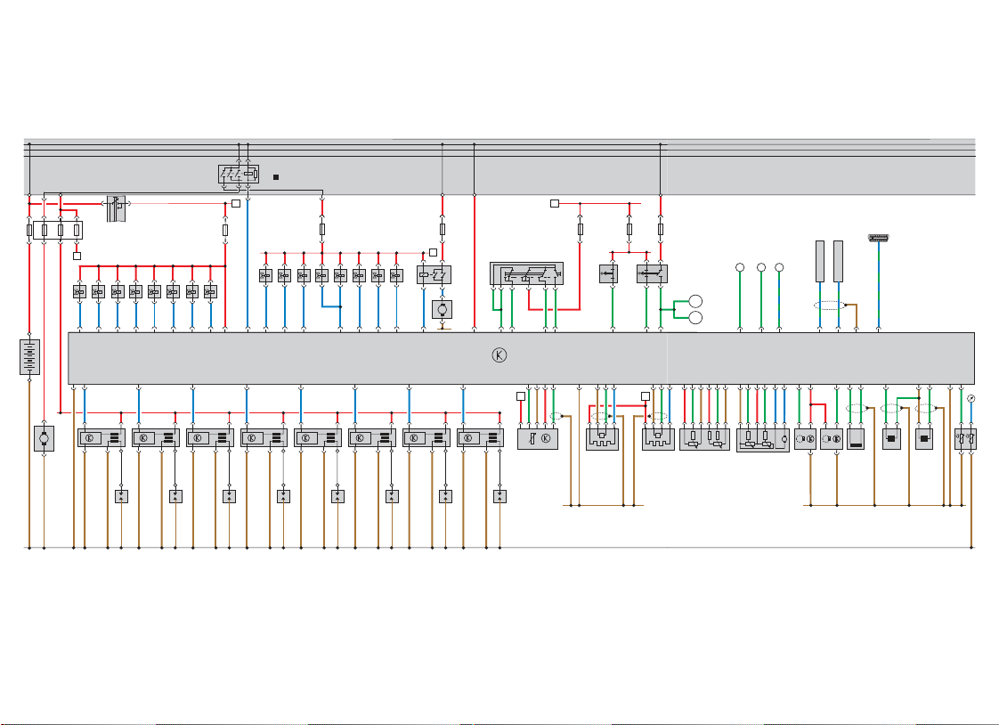Click the relay box above the pump motor
This screenshot has height=725, width=999.
434,274
